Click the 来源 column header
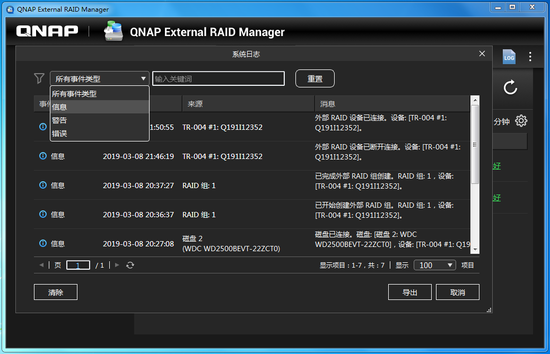This screenshot has width=550, height=354. [x=248, y=104]
